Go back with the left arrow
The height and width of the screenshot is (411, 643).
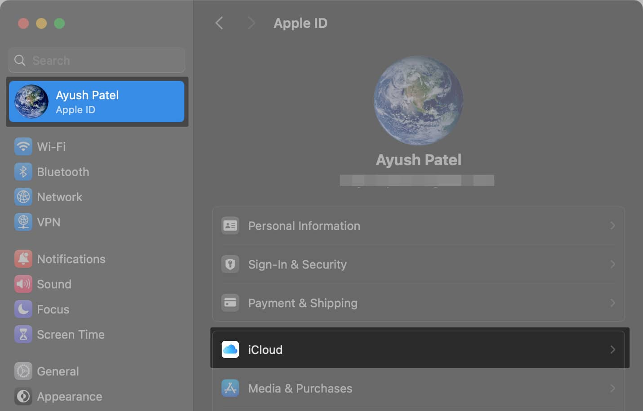(x=219, y=23)
